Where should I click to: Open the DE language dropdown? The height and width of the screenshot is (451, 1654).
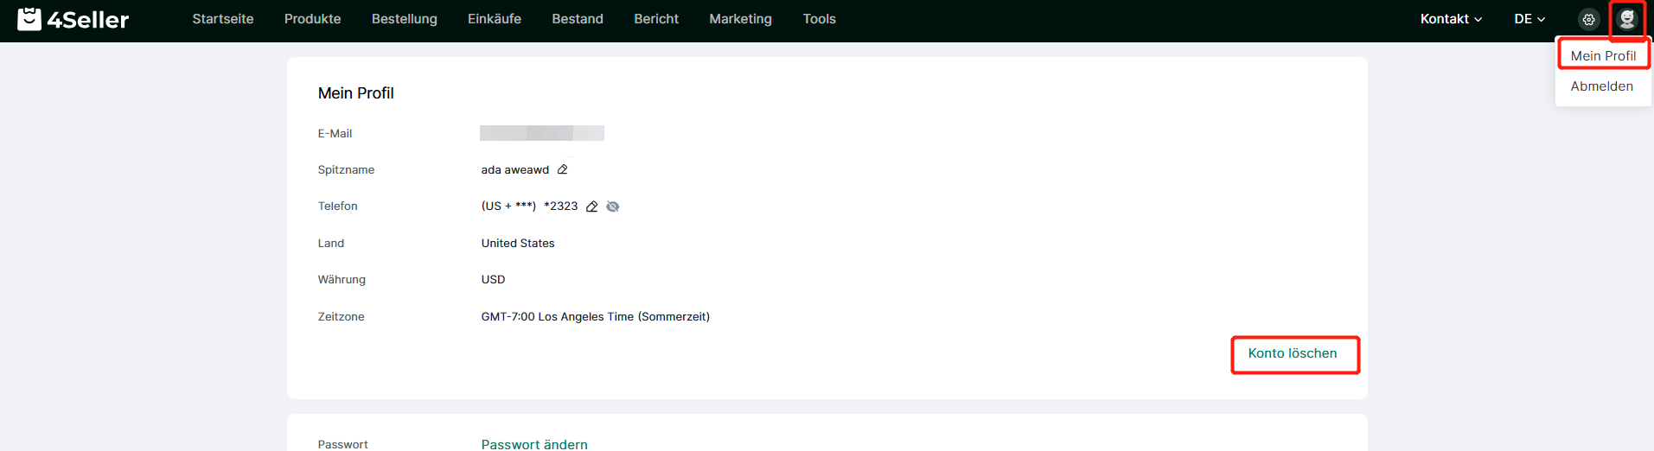(1529, 19)
